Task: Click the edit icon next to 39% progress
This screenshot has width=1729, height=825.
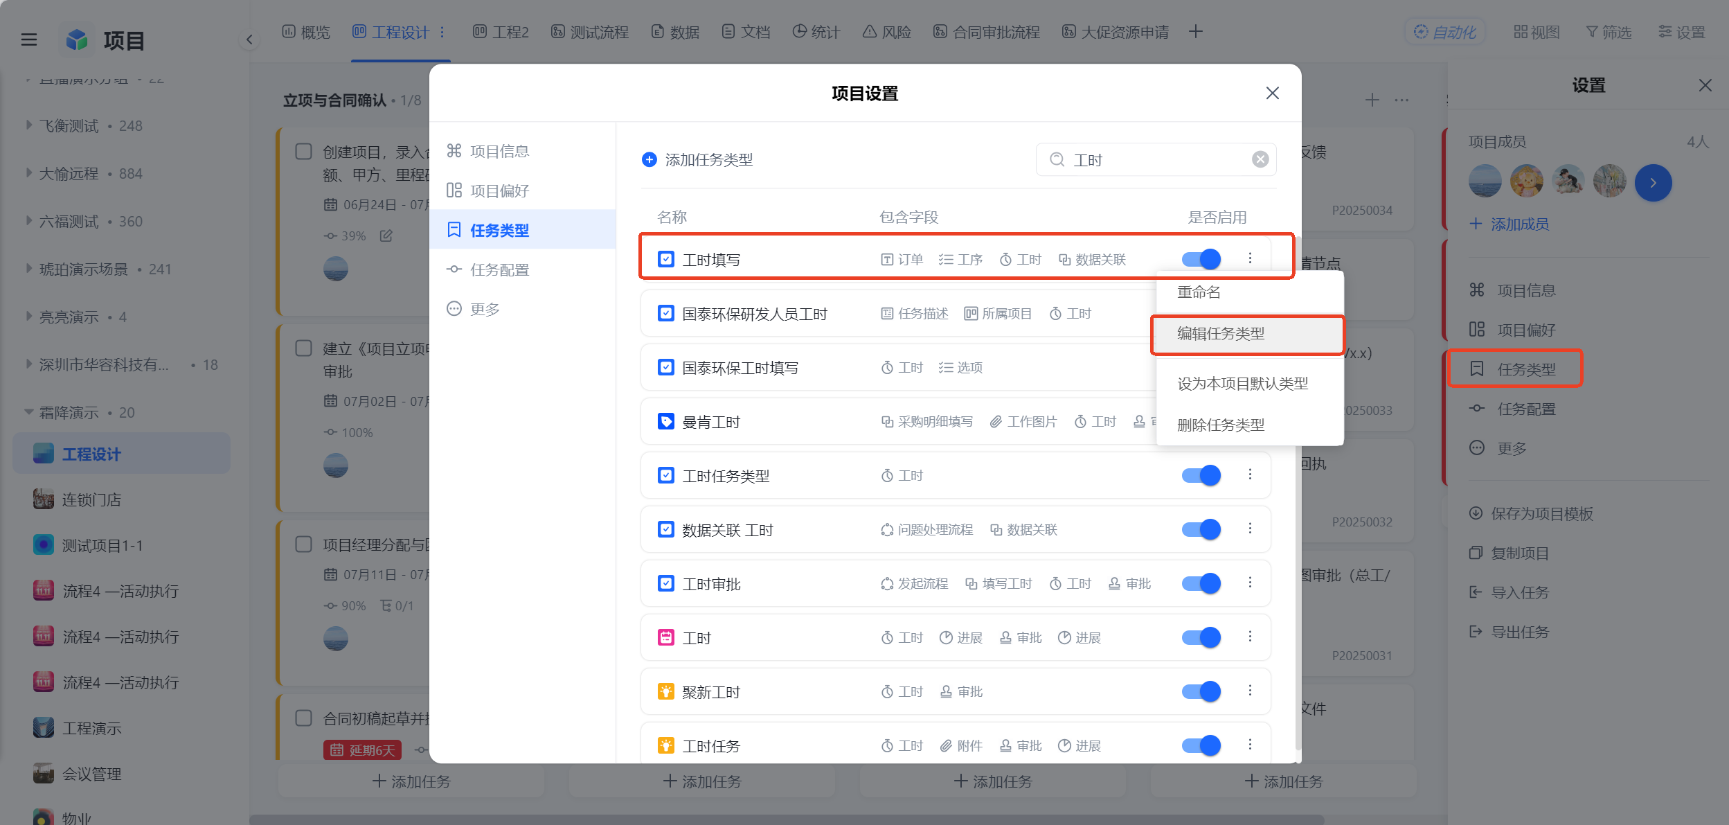Action: coord(386,236)
